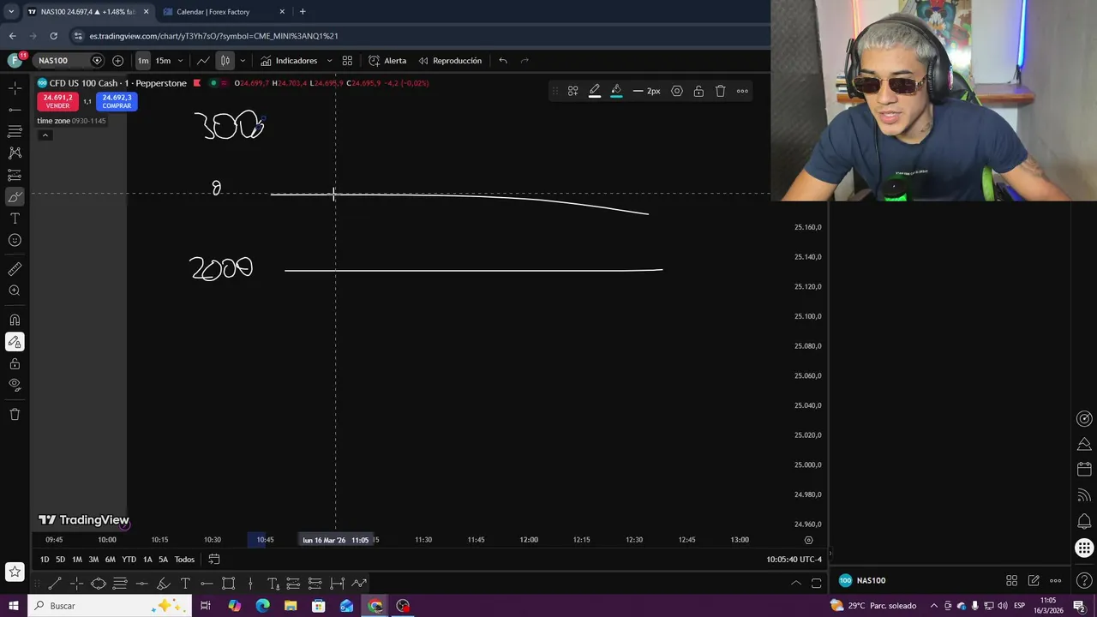
Task: Select the line chart type icon
Action: coord(203,61)
